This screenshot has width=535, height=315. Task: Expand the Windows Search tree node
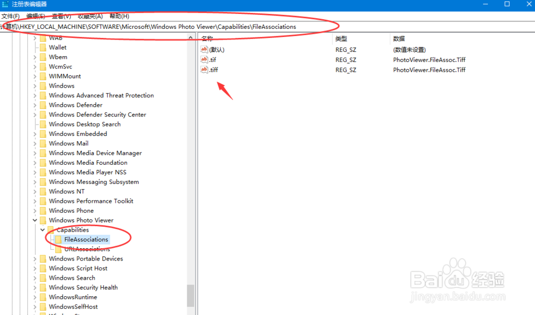[x=34, y=278]
